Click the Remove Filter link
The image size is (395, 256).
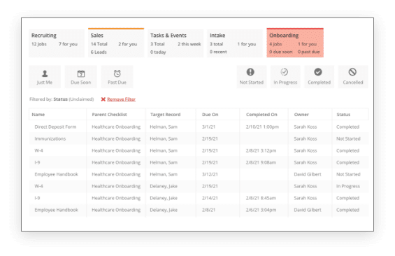point(121,99)
